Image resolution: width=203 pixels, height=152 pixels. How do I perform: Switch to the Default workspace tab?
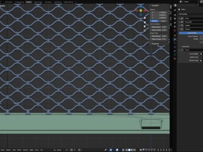pyautogui.click(x=29, y=2)
